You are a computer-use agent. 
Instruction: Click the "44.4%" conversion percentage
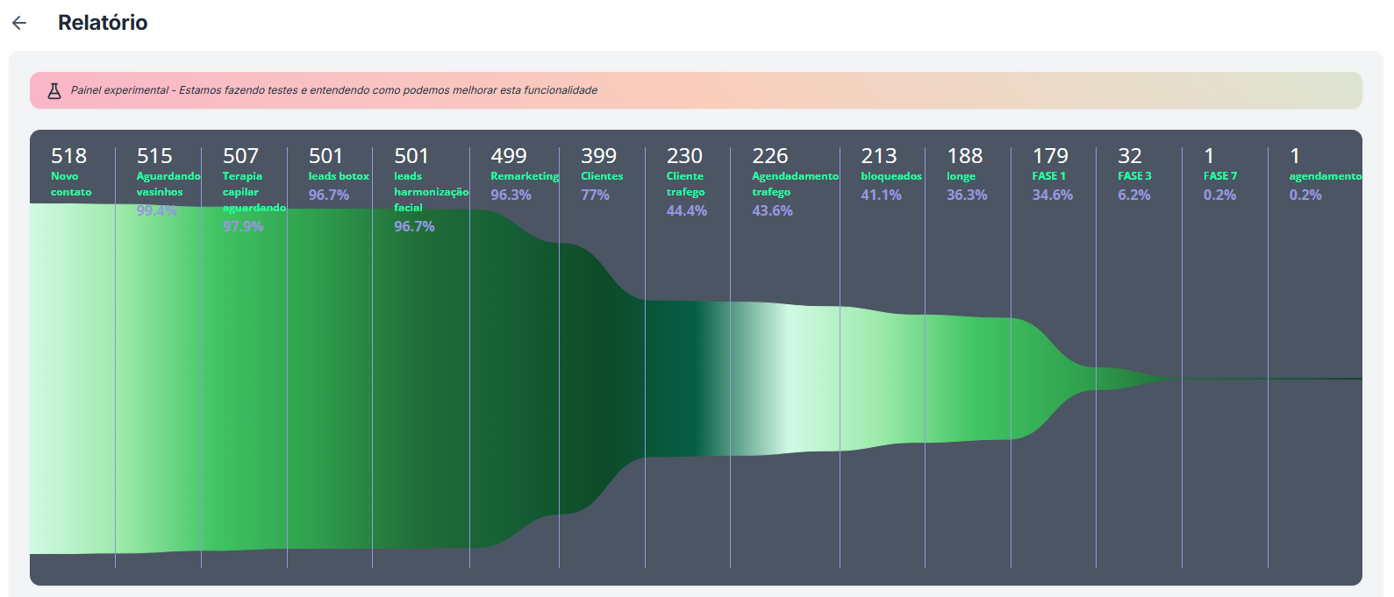[x=687, y=210]
